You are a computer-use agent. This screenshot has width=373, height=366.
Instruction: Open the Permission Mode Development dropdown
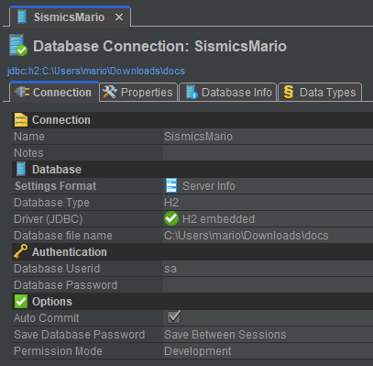coord(268,351)
